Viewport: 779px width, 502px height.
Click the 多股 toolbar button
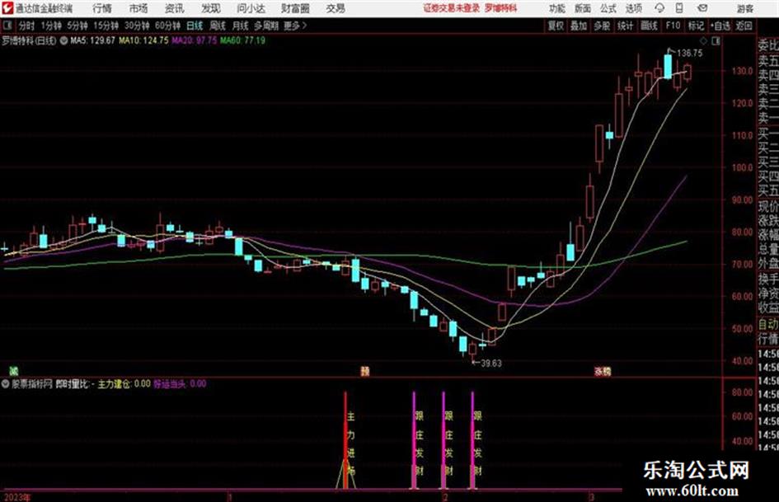602,26
